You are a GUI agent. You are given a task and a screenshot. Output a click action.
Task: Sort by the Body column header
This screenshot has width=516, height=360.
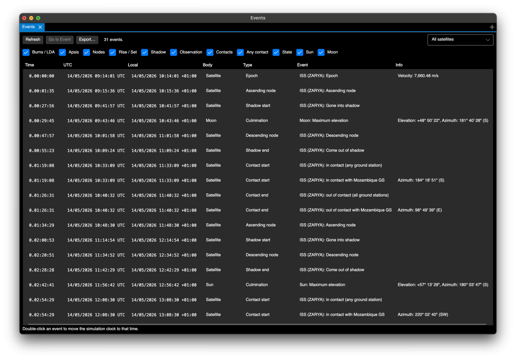(x=207, y=65)
